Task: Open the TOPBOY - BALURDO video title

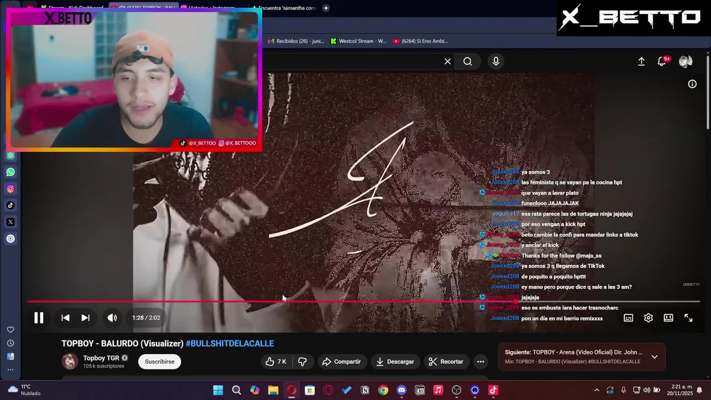Action: 122,343
